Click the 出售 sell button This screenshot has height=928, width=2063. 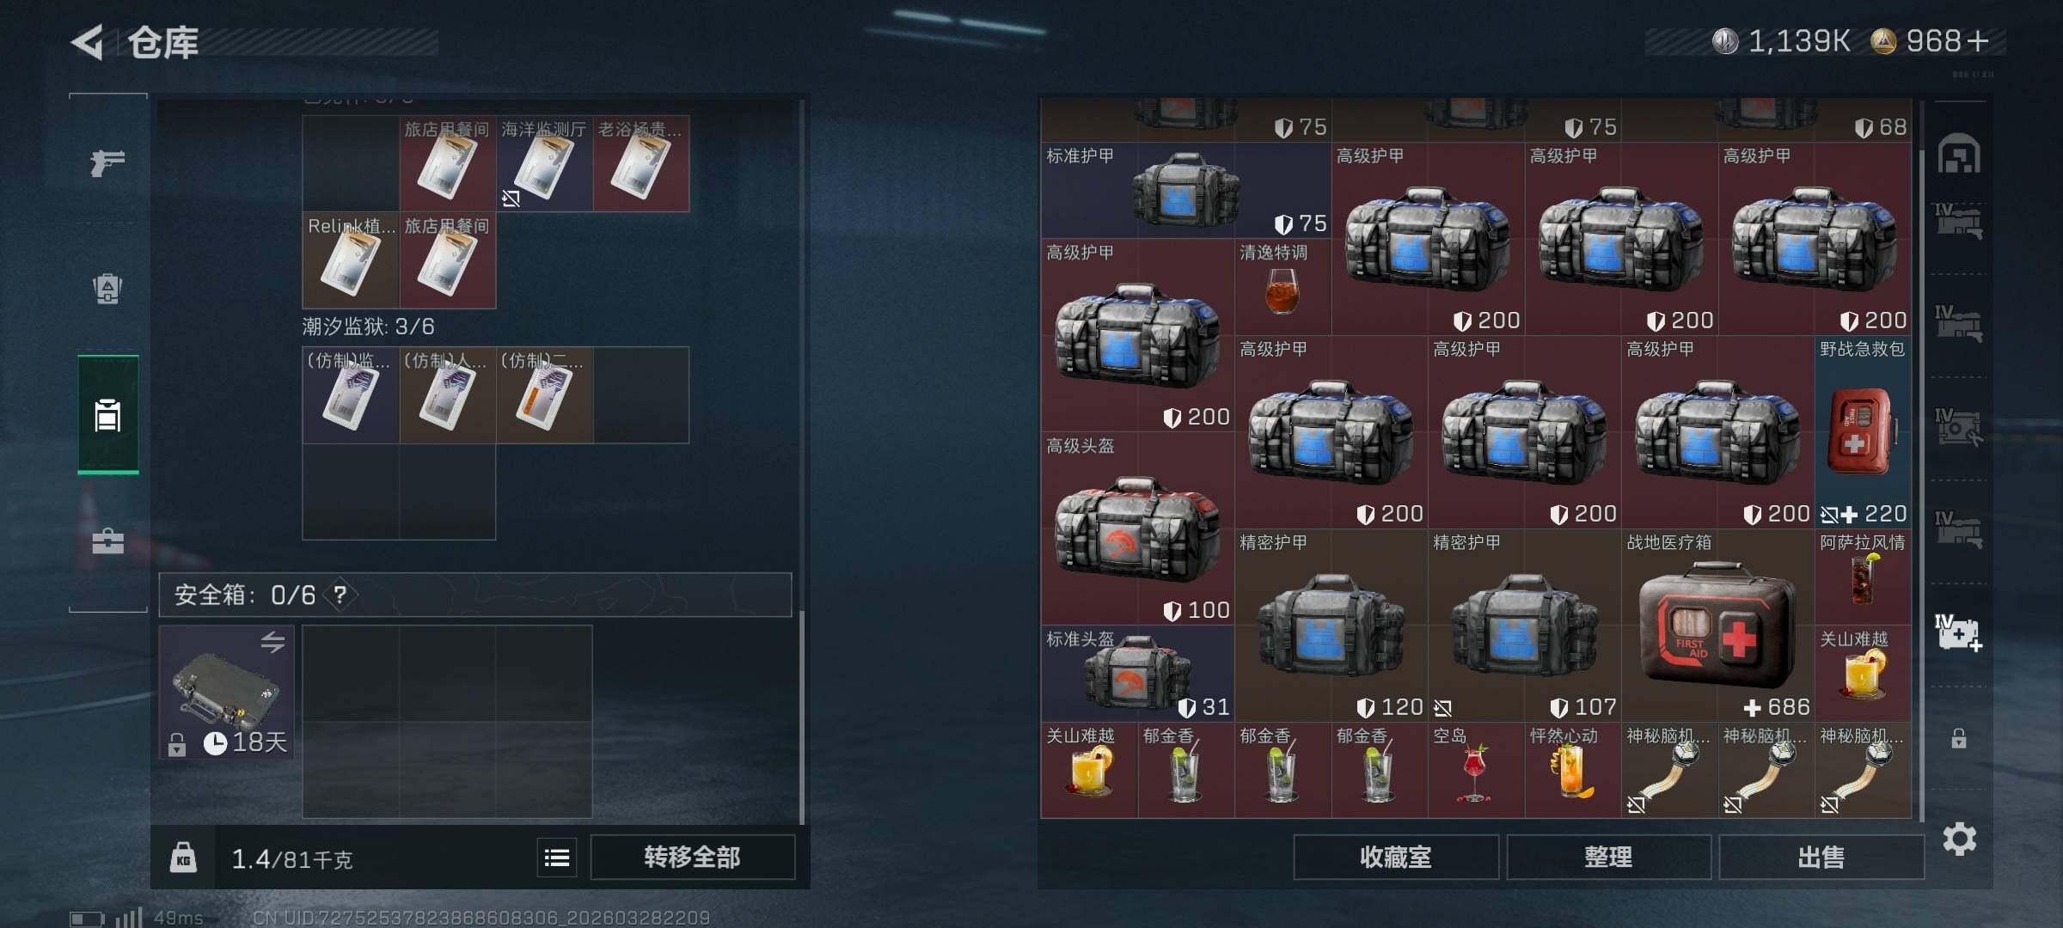(1821, 858)
